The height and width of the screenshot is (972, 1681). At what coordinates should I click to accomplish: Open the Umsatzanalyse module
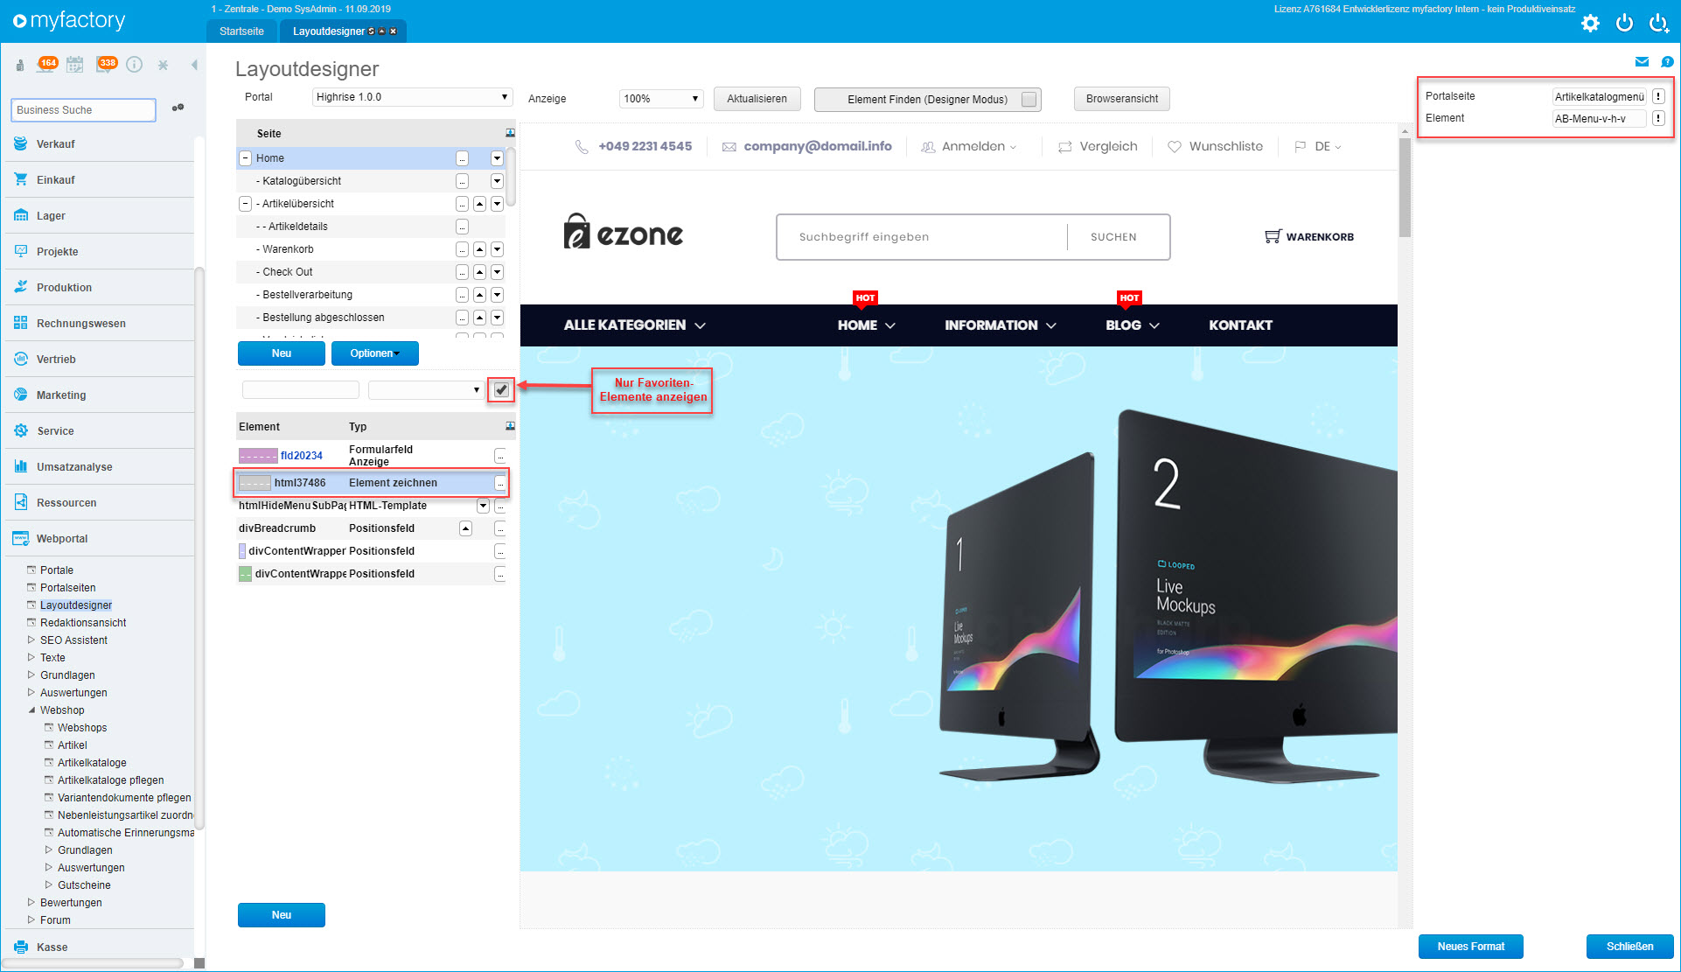coord(100,466)
